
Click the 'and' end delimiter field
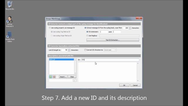[x=117, y=32]
